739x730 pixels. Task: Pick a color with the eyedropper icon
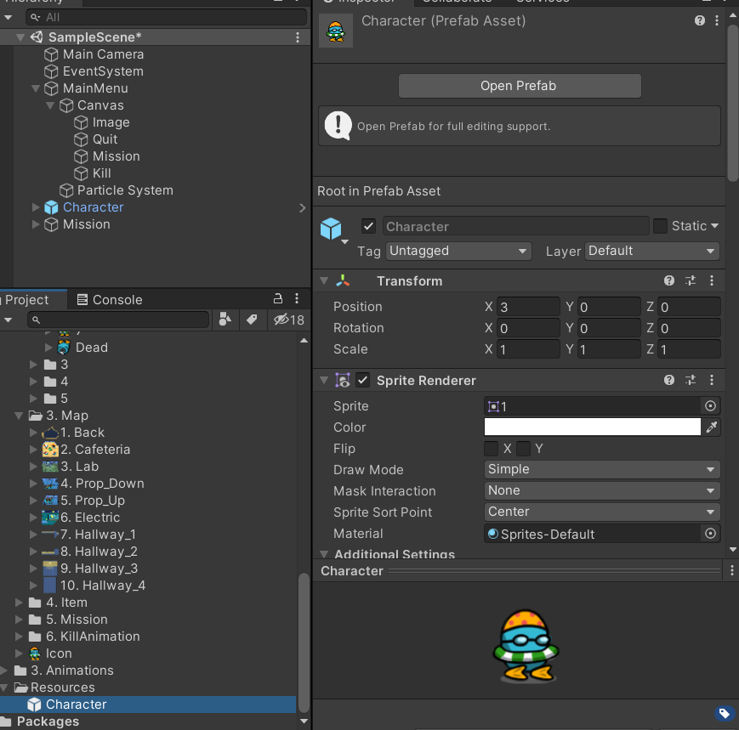711,427
